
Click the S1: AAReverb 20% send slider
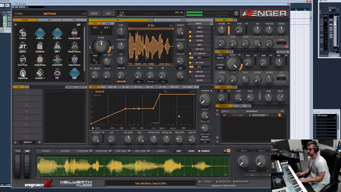(199, 58)
